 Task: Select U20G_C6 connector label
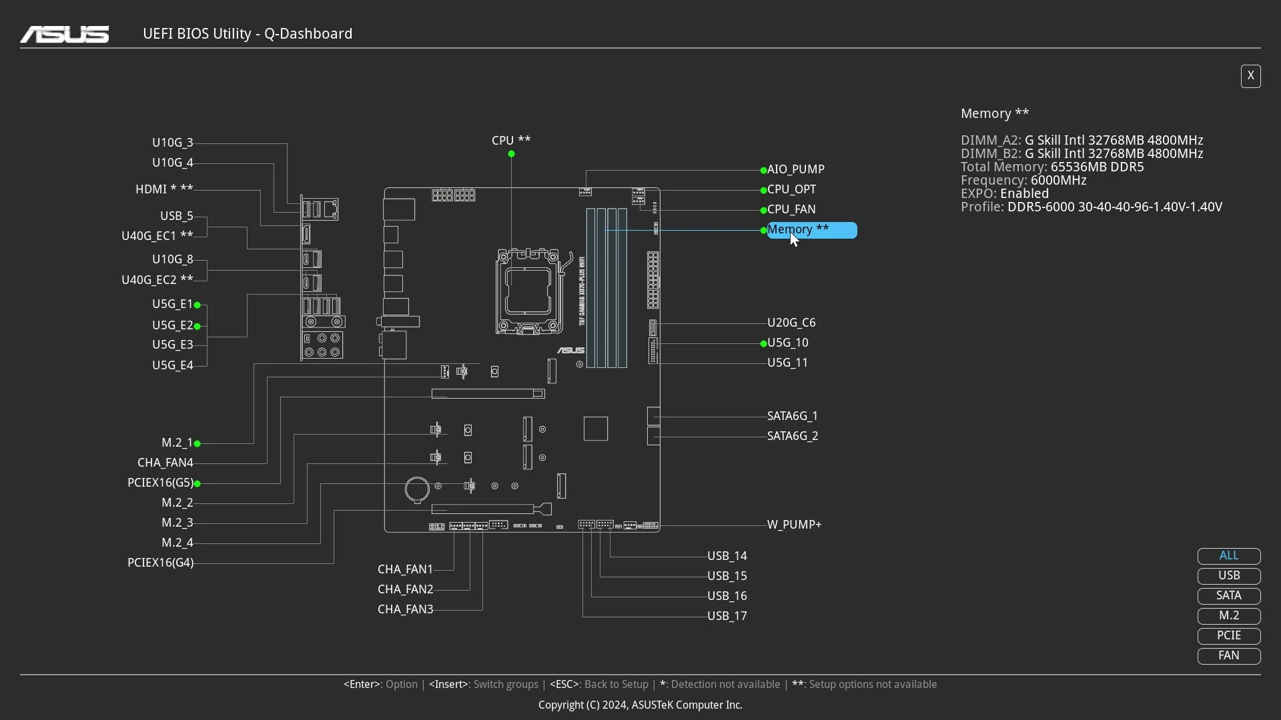coord(791,323)
